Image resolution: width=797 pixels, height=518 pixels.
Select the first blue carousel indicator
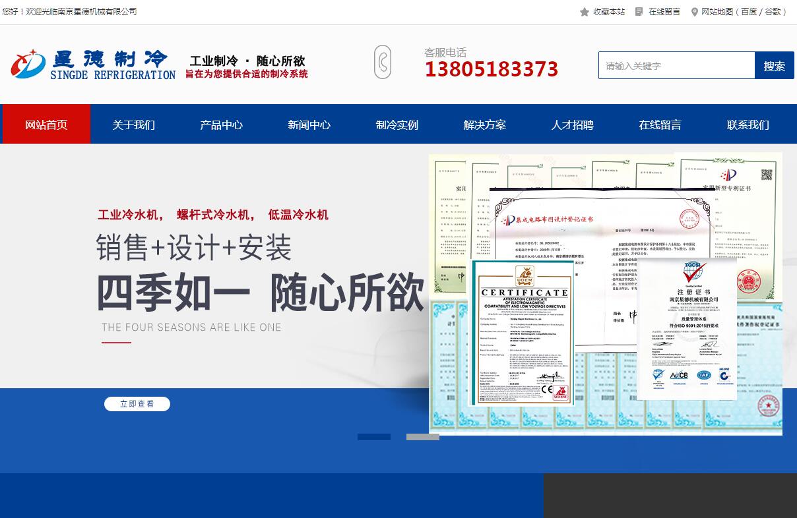[374, 436]
